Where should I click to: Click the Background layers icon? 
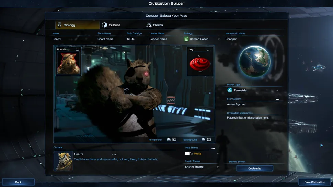tap(203, 139)
